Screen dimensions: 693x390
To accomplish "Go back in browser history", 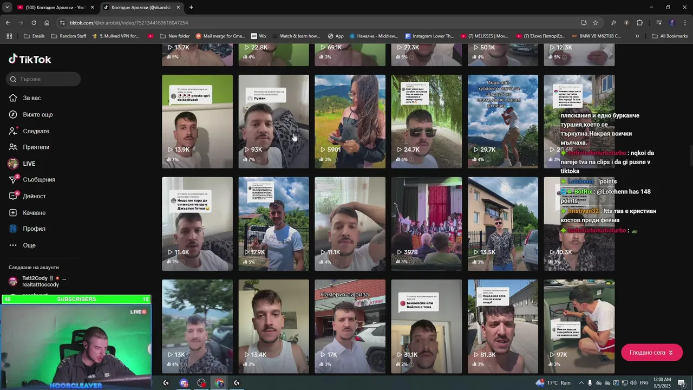I will (8, 23).
